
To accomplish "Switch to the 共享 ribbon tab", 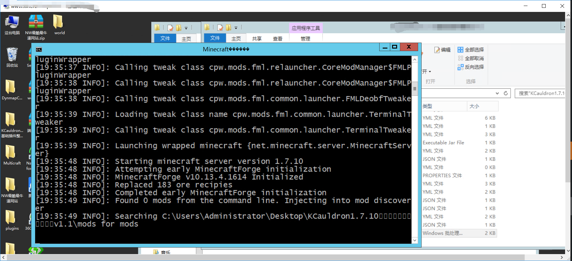I will [257, 38].
